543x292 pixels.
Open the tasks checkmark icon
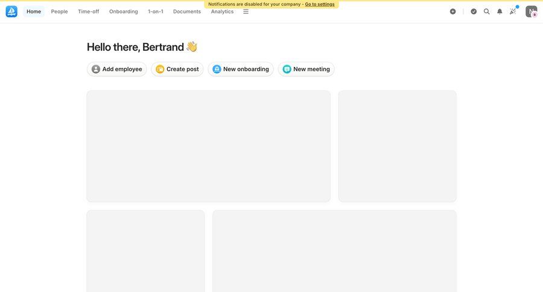[x=474, y=11]
